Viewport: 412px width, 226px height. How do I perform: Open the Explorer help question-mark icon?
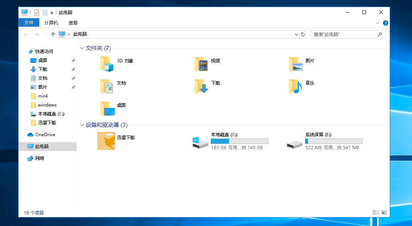[x=385, y=23]
